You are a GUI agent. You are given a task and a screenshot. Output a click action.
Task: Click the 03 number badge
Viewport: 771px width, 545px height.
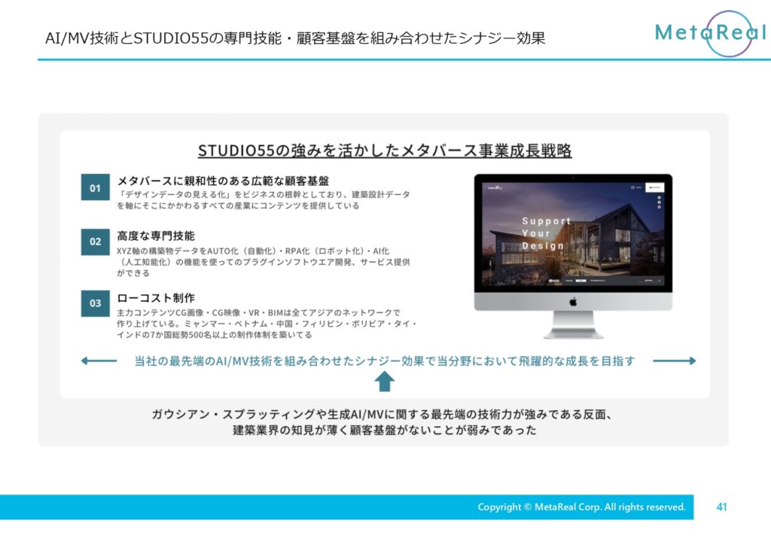pyautogui.click(x=96, y=303)
